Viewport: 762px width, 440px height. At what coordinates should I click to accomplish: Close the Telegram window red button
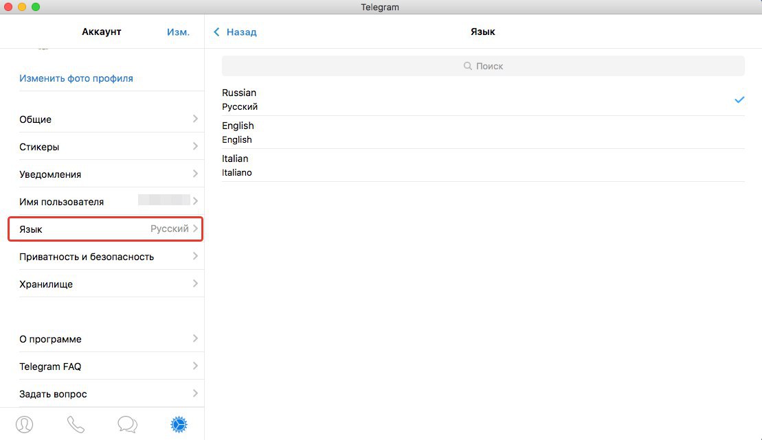8,7
